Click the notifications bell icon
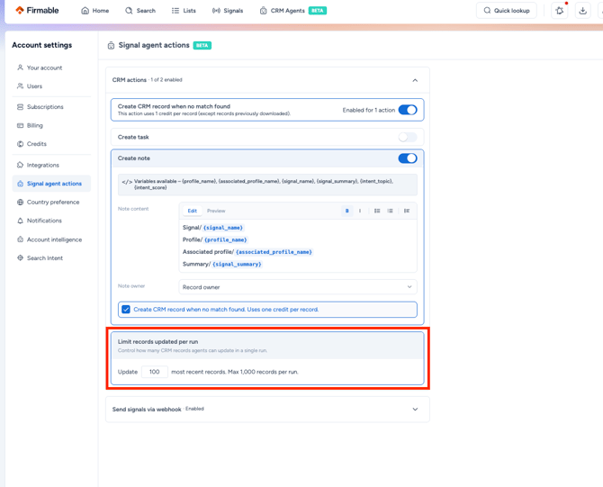Screen dimensions: 603x487 tap(560, 11)
